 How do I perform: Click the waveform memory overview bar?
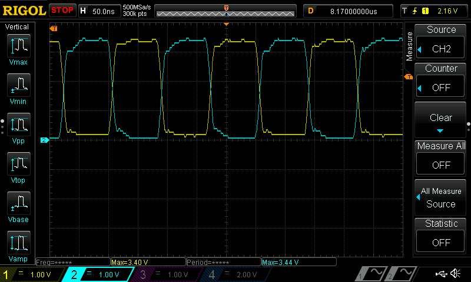coord(225,14)
